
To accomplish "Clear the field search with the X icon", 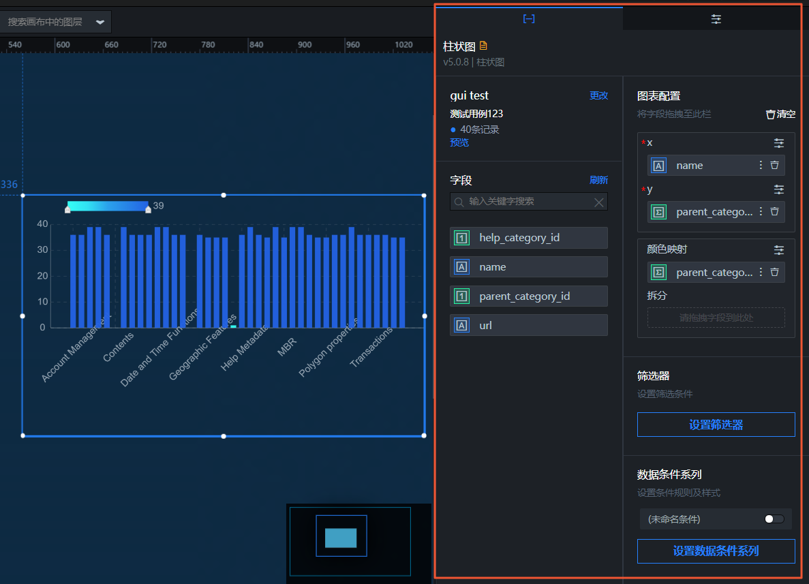I will [598, 202].
